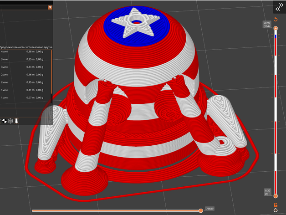Click the layer slider settings gear icon
286x215 pixels.
276,210
